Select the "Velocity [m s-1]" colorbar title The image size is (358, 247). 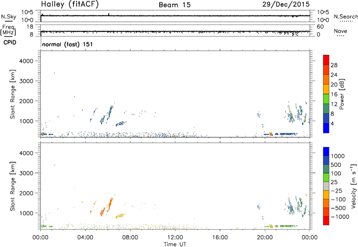[354, 186]
